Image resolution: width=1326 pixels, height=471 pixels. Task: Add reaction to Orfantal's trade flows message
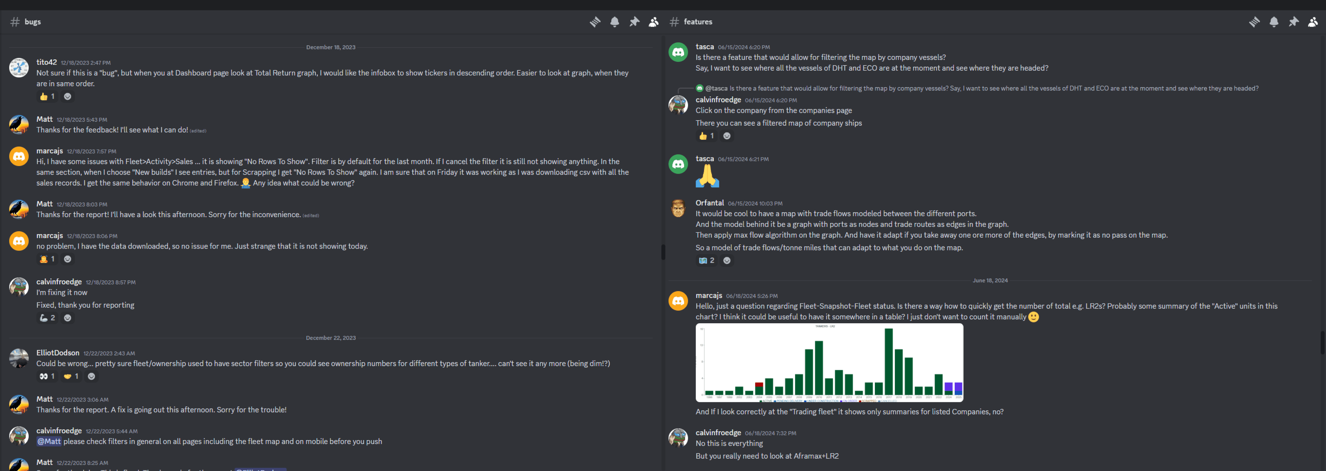726,261
